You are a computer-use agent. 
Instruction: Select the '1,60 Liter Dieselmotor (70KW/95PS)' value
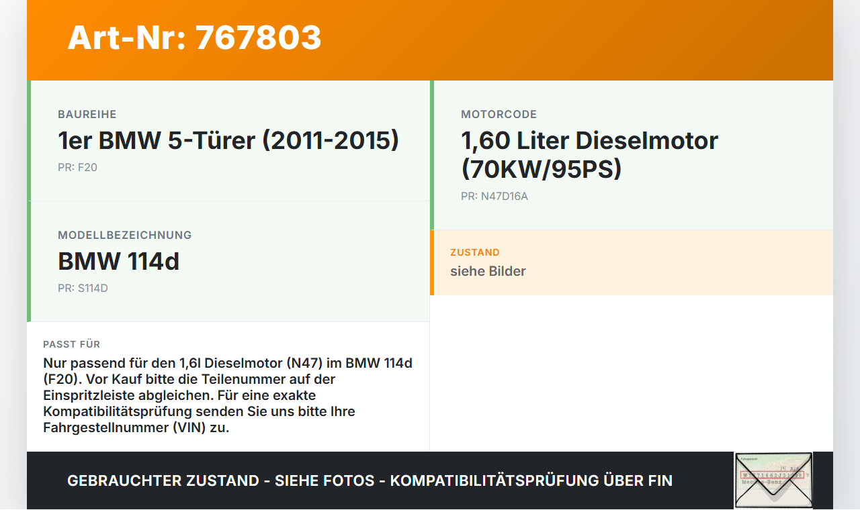point(590,155)
